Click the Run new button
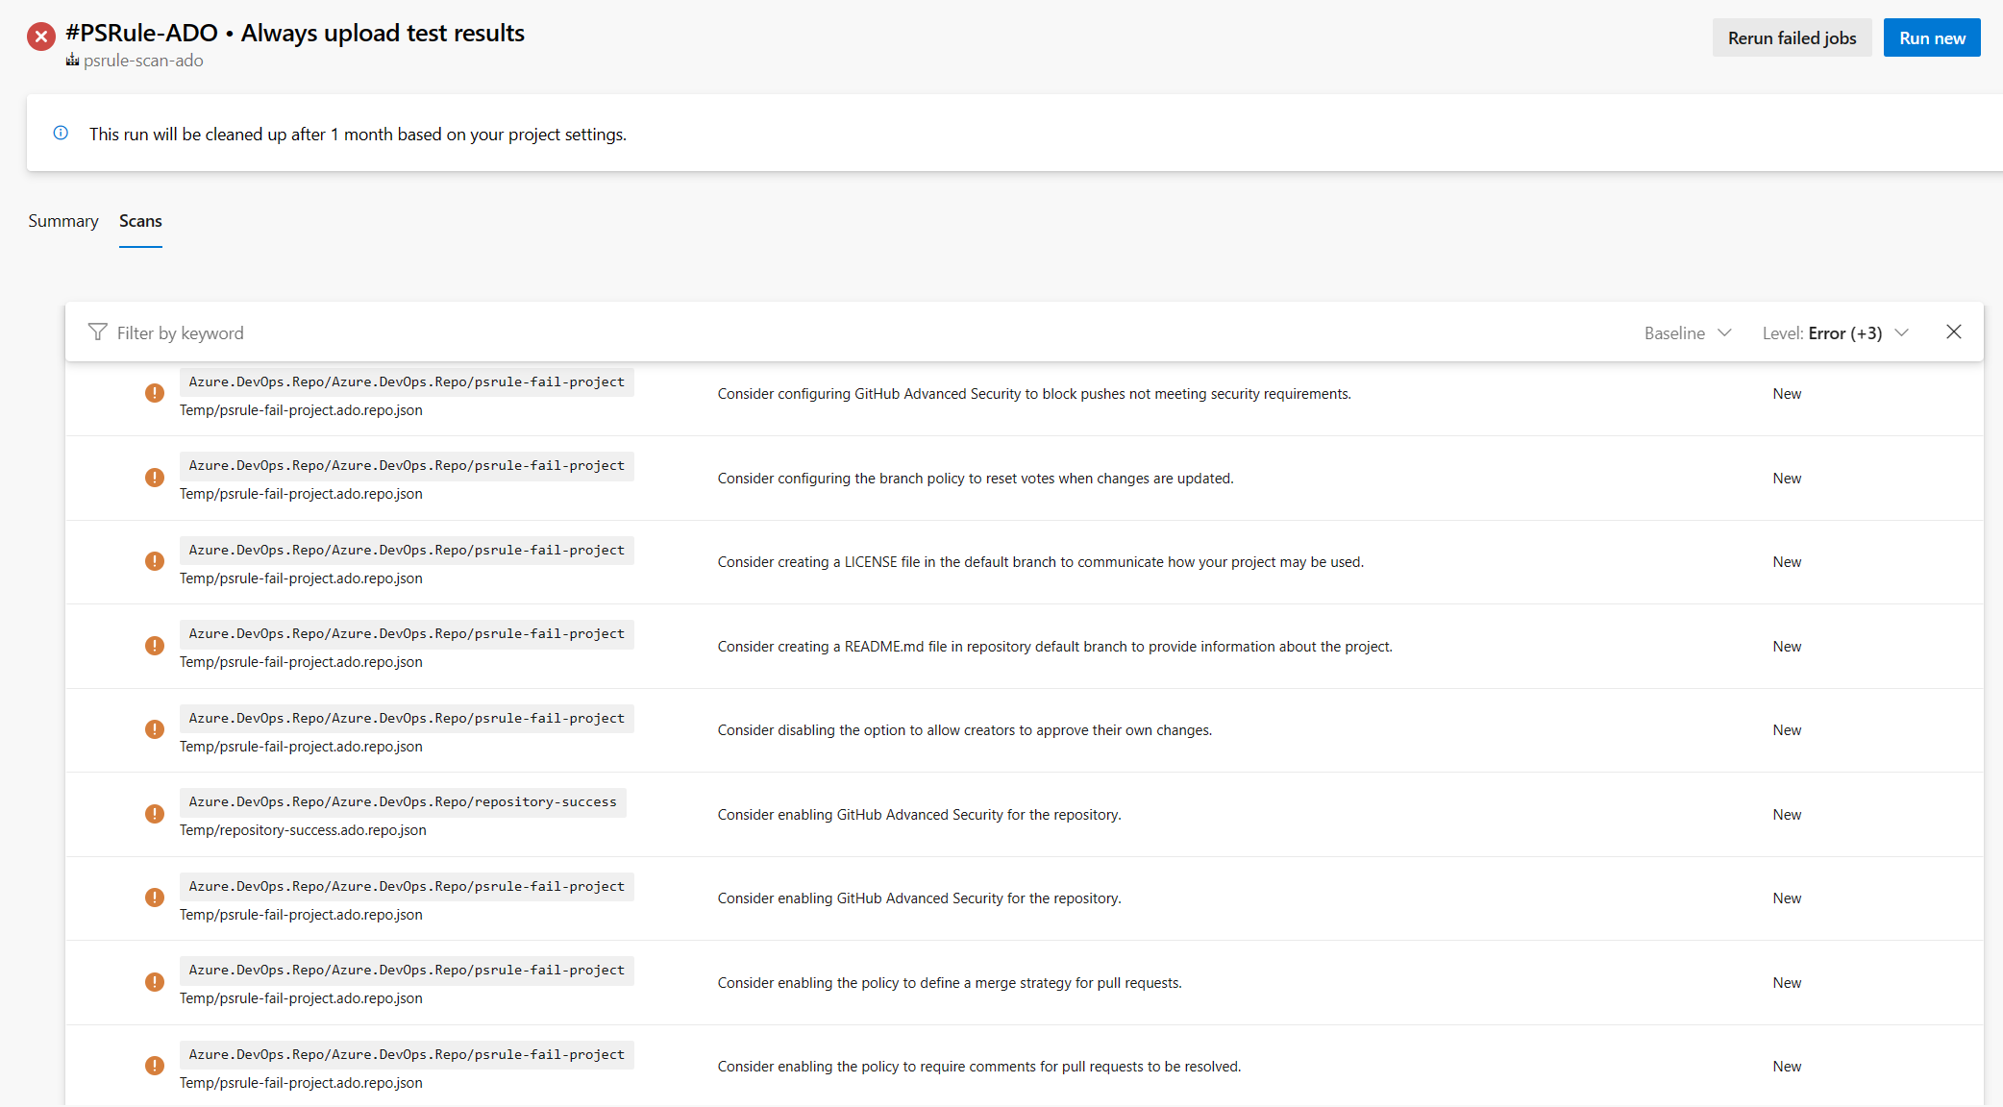The height and width of the screenshot is (1107, 2003). (1932, 37)
